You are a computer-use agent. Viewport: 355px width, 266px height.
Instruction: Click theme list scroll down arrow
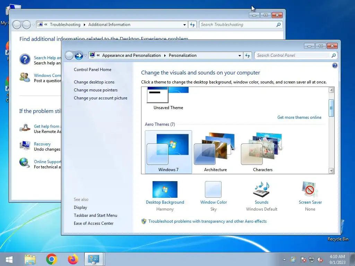click(x=331, y=170)
